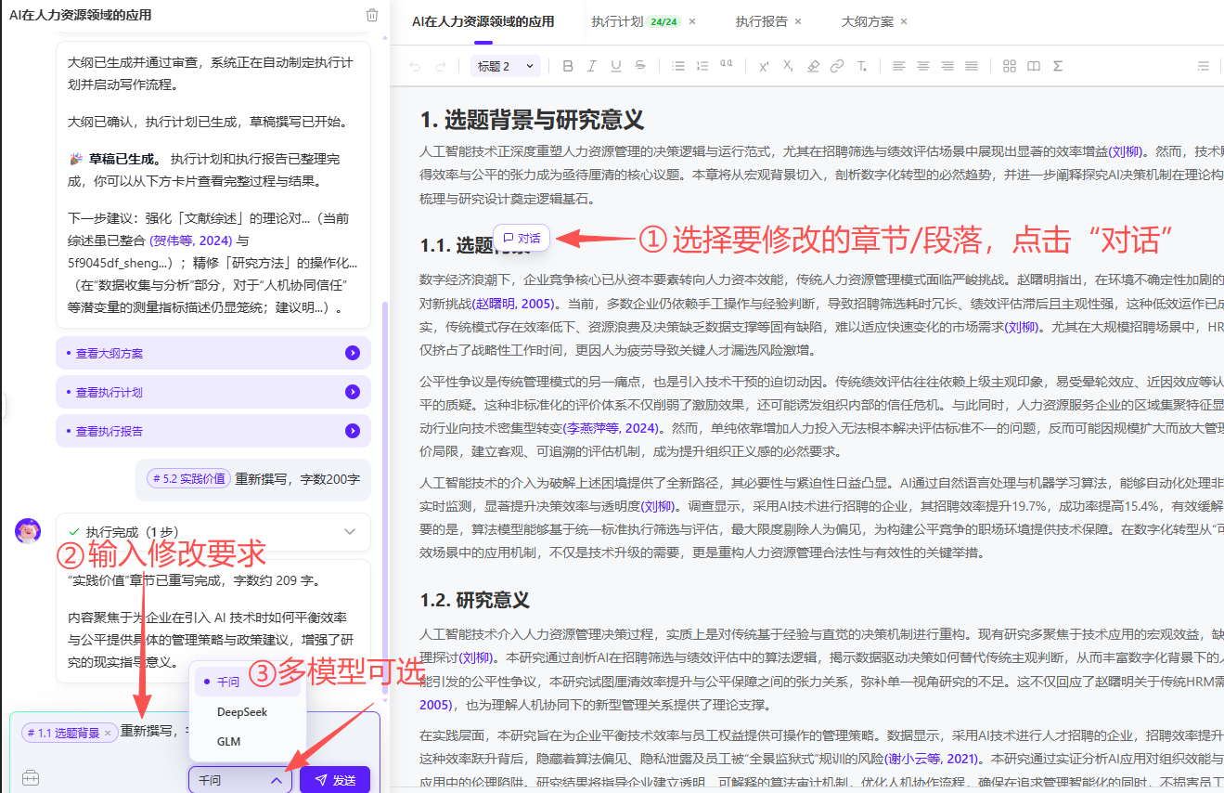Switch to the 大纲方案 tab
Viewport: 1224px width, 793px height.
click(x=868, y=21)
